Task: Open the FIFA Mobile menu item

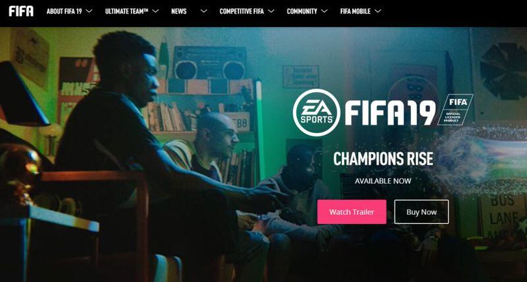Action: tap(355, 11)
